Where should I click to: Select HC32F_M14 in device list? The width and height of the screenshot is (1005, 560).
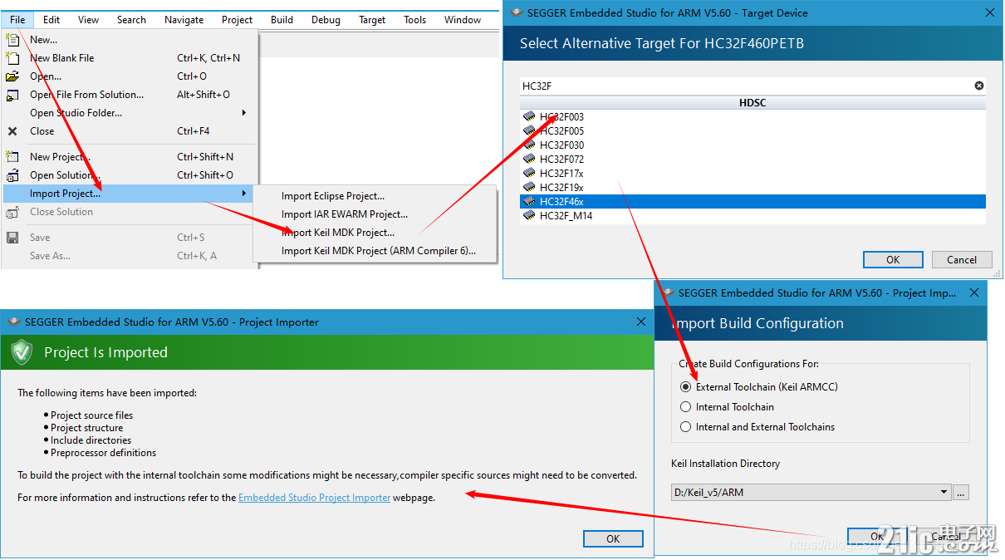[x=753, y=216]
